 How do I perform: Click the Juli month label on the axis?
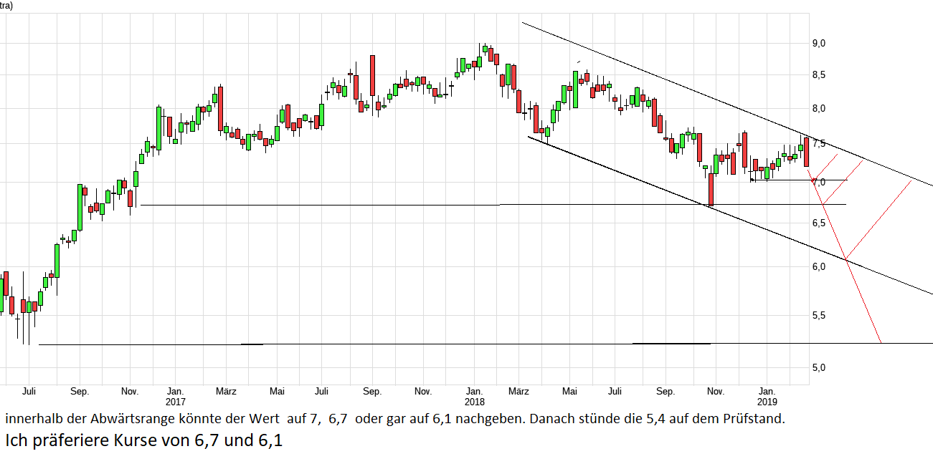tap(29, 392)
